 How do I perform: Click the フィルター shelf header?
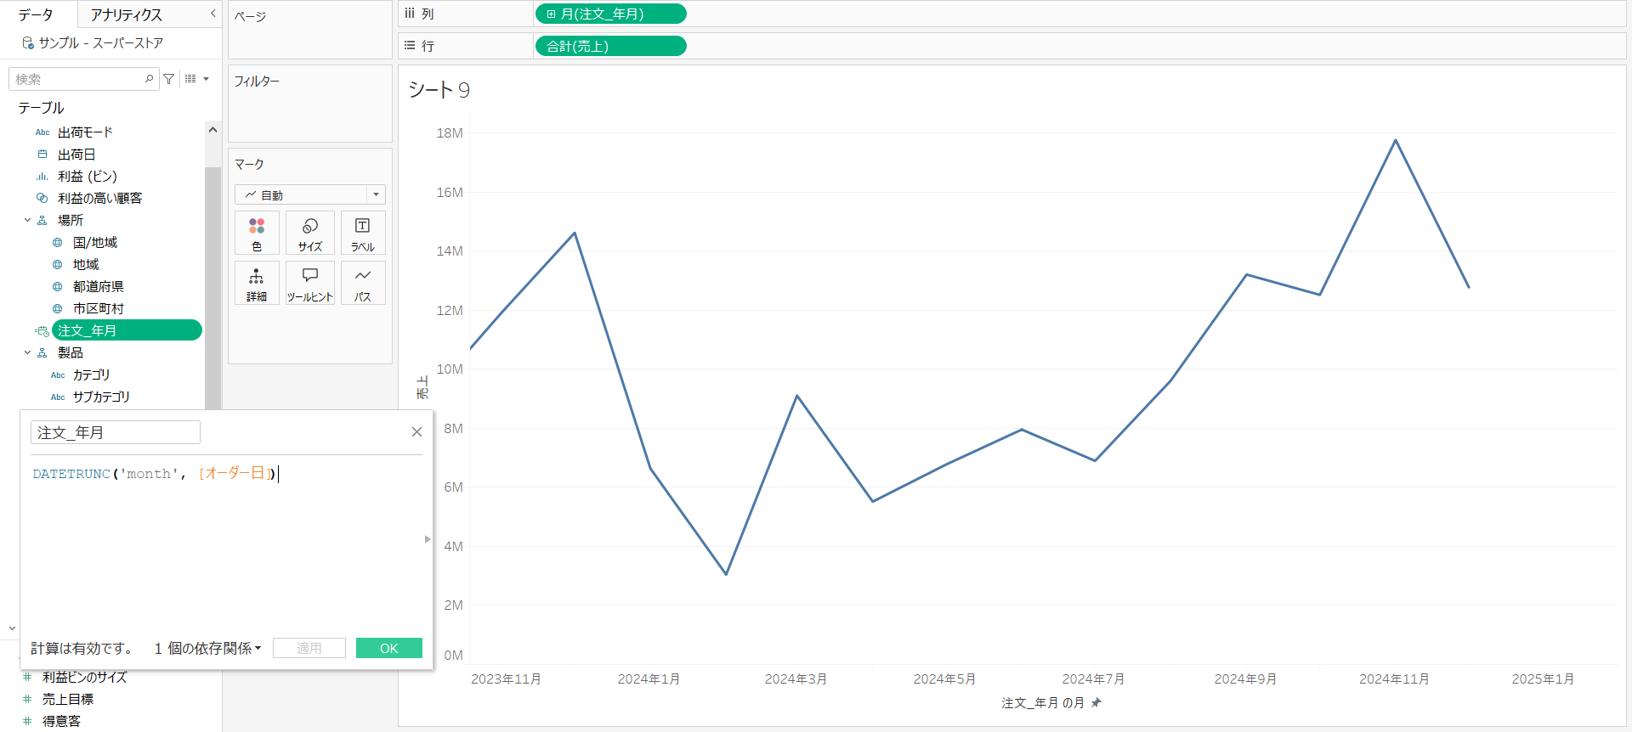tap(257, 82)
